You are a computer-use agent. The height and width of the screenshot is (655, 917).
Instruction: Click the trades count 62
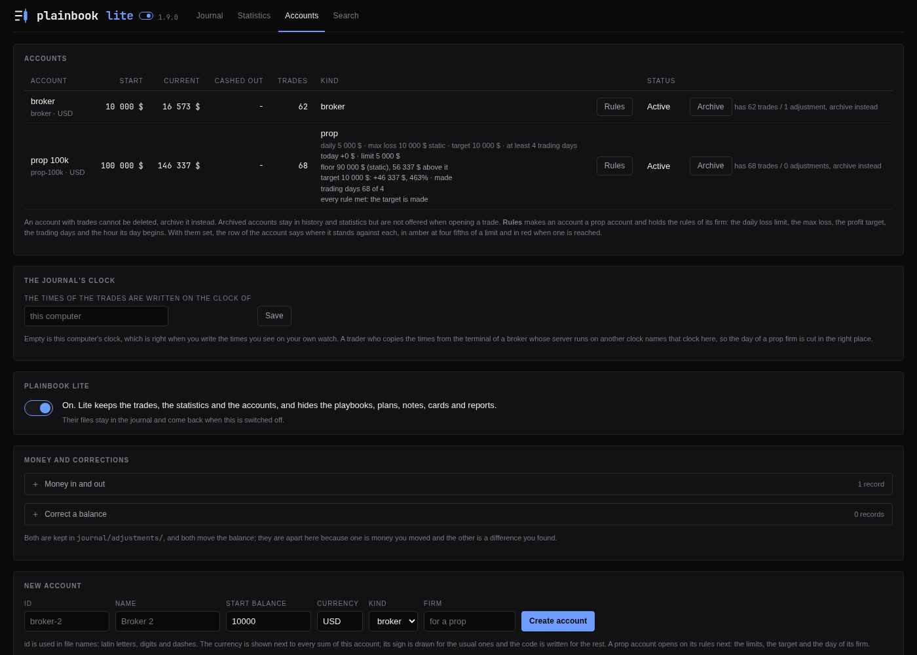point(303,107)
